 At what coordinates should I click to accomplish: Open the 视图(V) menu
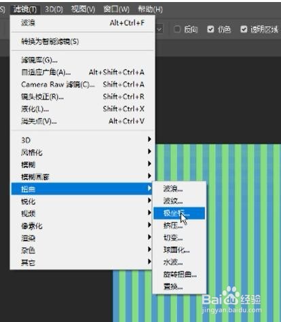(x=83, y=9)
